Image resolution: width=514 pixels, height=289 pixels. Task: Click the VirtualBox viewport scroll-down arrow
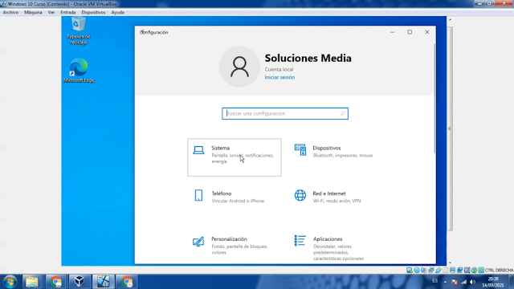450,263
